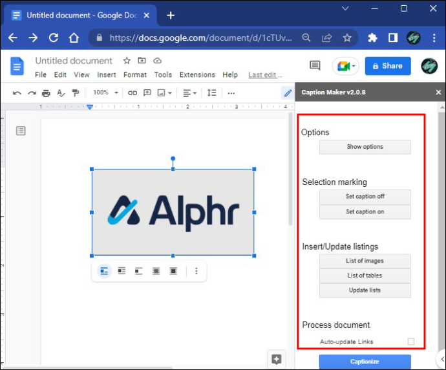Insert List of tables
446x370 pixels.
point(365,276)
